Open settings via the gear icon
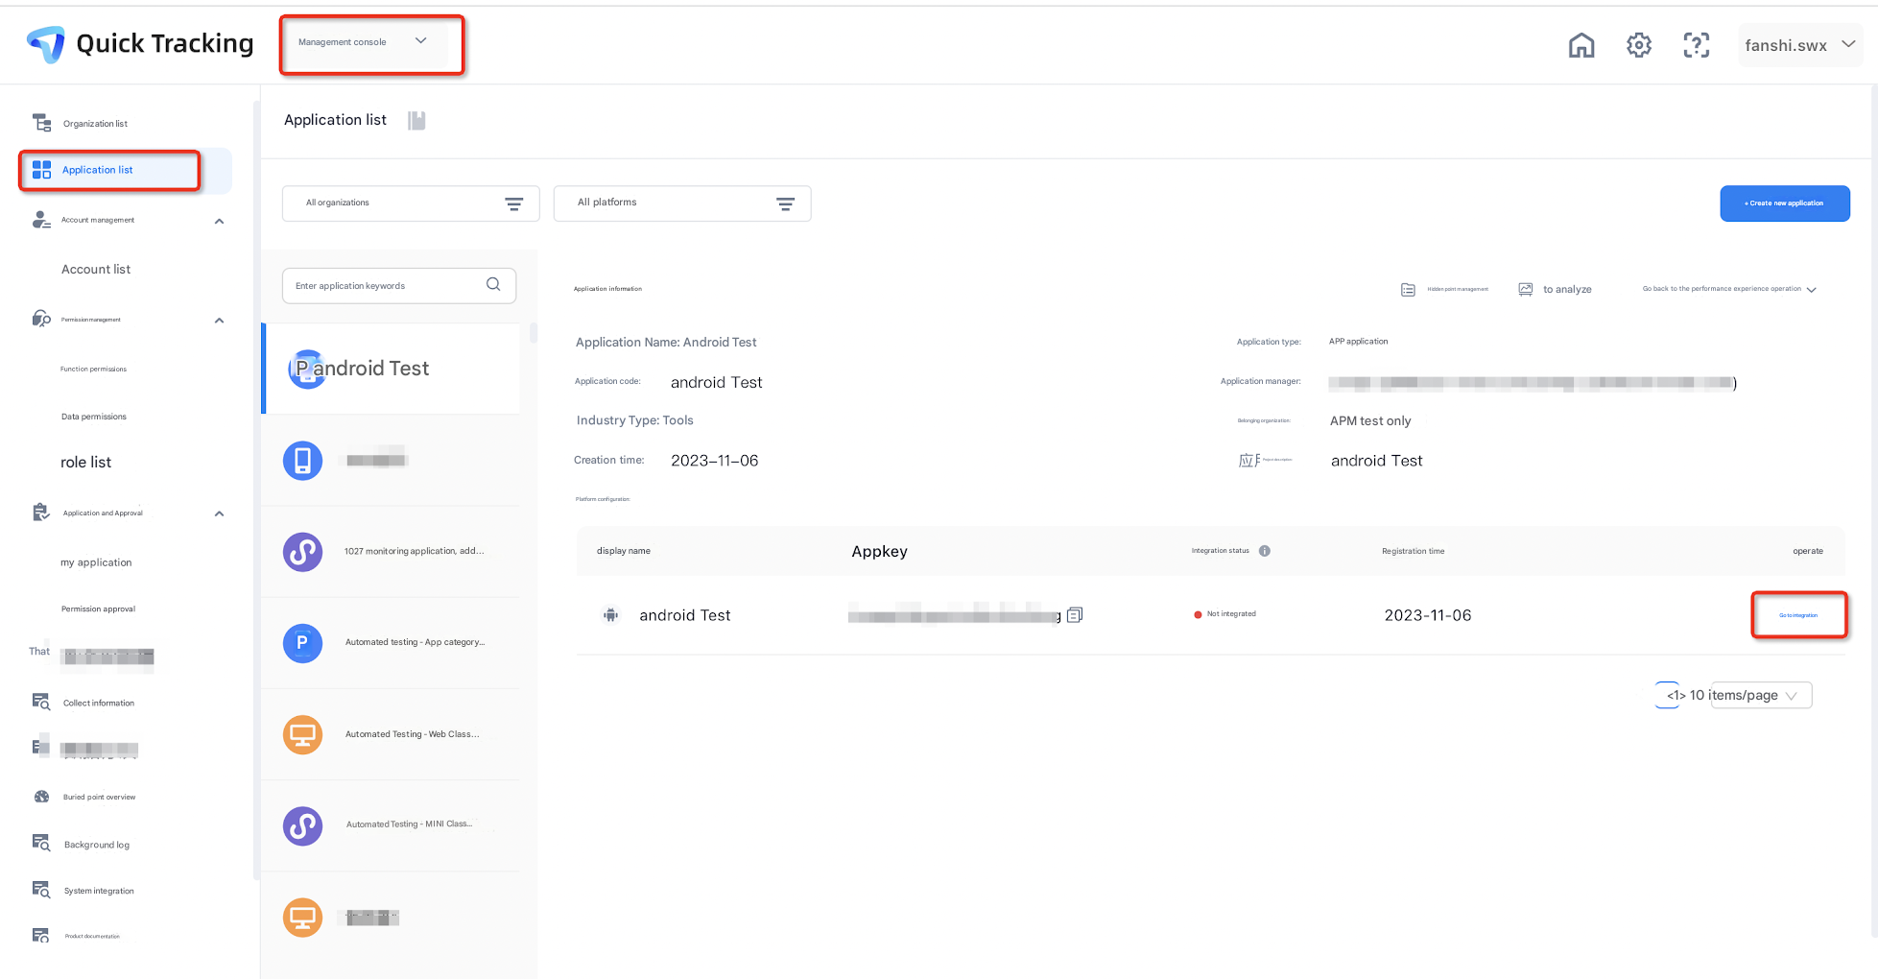Screen dimensions: 1878x979 click(x=1639, y=45)
